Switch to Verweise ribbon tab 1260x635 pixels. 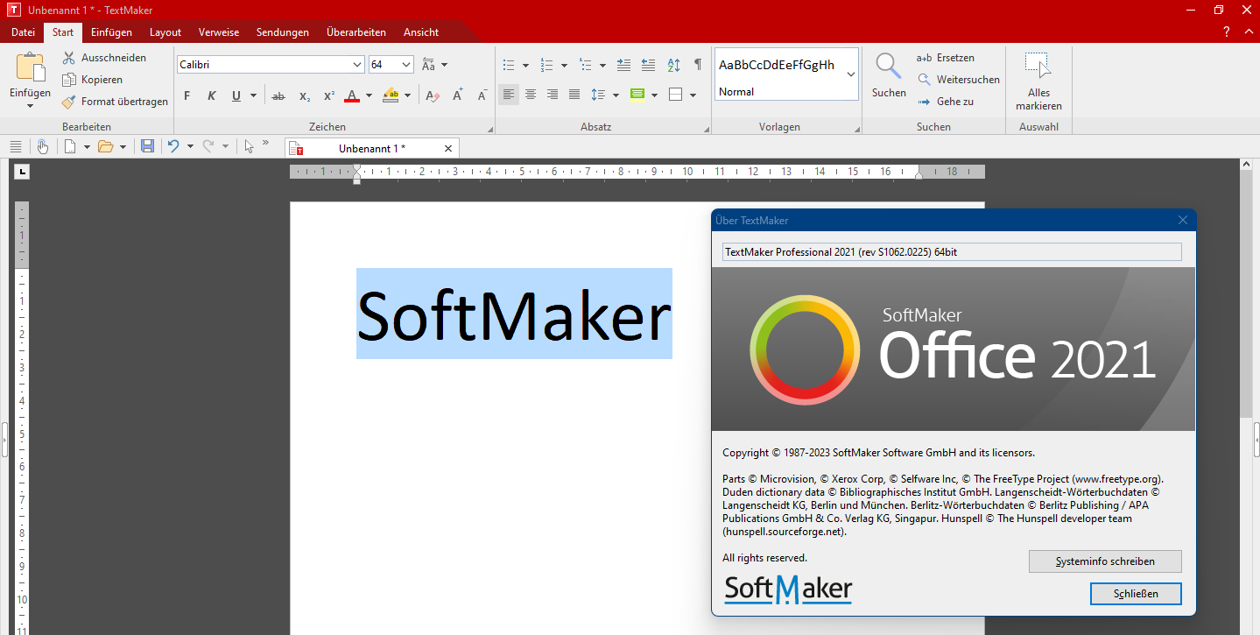(219, 32)
